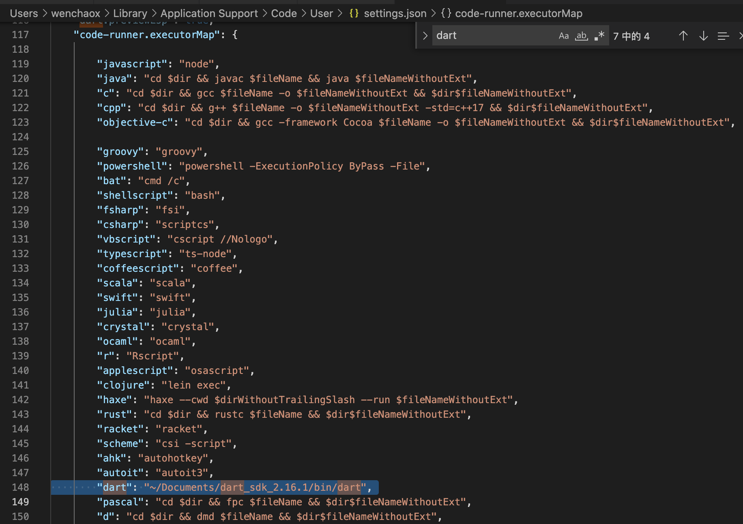The width and height of the screenshot is (743, 524).
Task: Open code-runner.executorMap breadcrumb symbol
Action: [512, 13]
